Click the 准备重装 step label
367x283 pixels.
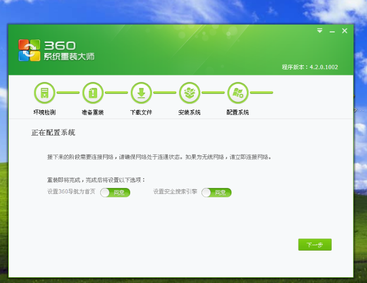pyautogui.click(x=92, y=113)
